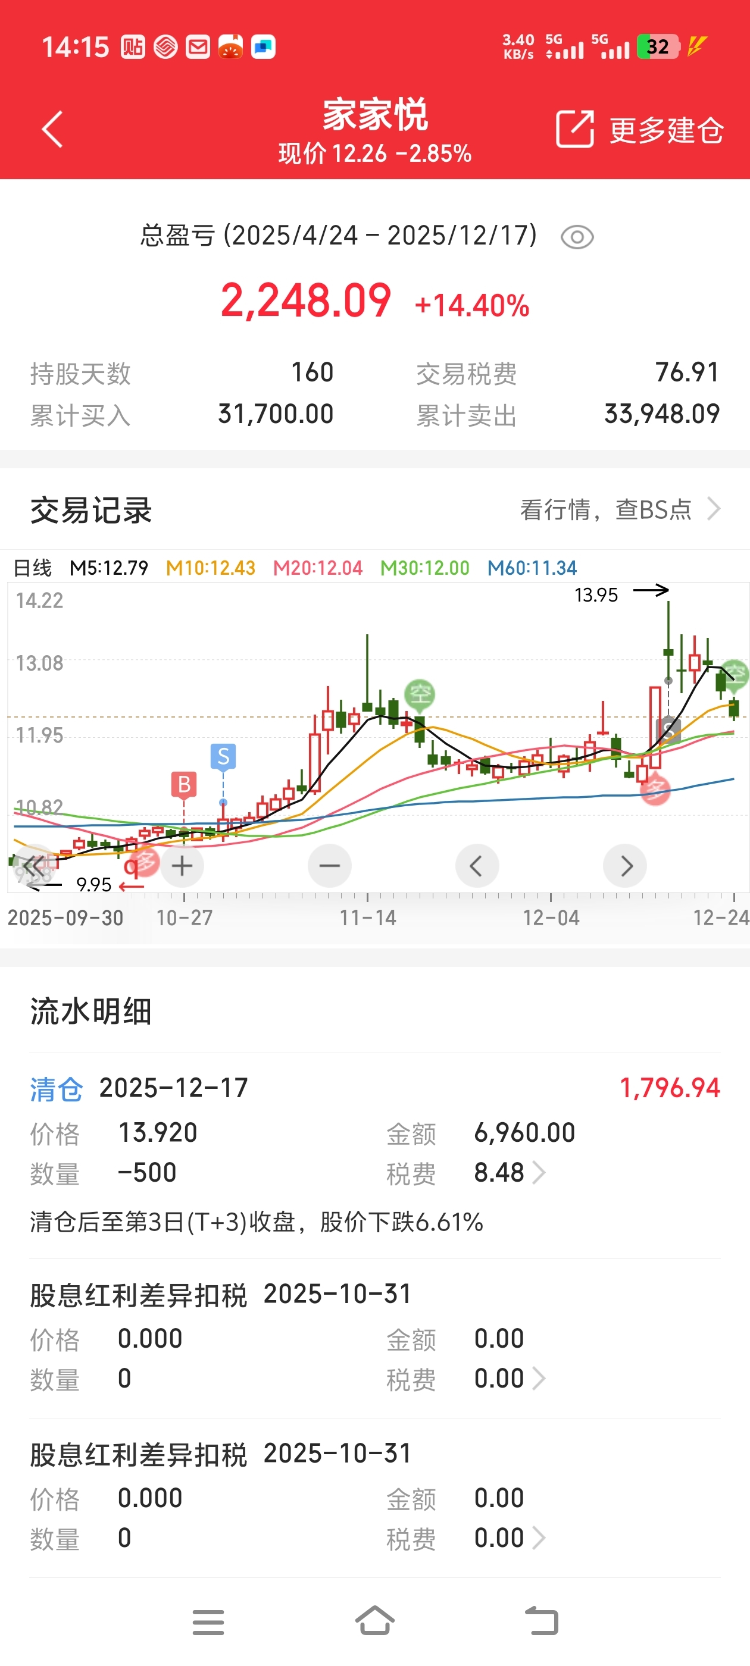Open 看行情，查BS点 link

tap(607, 510)
